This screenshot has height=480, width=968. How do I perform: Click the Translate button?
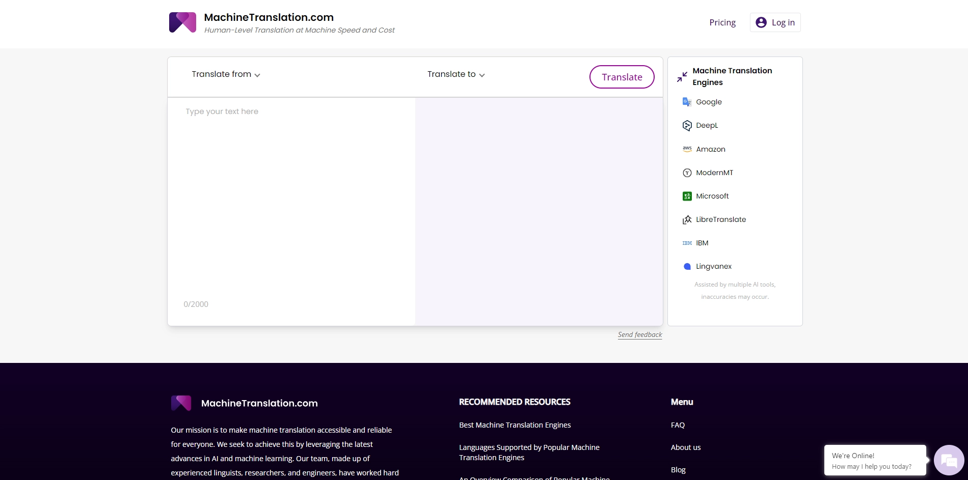point(622,77)
